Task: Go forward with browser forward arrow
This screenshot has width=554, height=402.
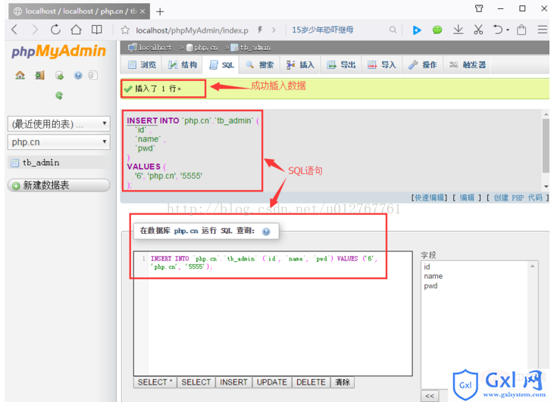Action: coord(35,30)
